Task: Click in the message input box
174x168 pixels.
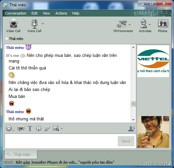Action: [x=61, y=141]
